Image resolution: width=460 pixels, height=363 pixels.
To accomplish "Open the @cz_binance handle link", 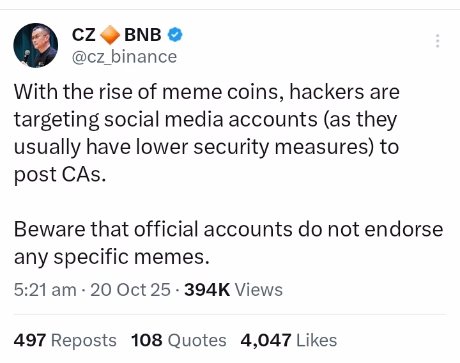I will (x=124, y=57).
